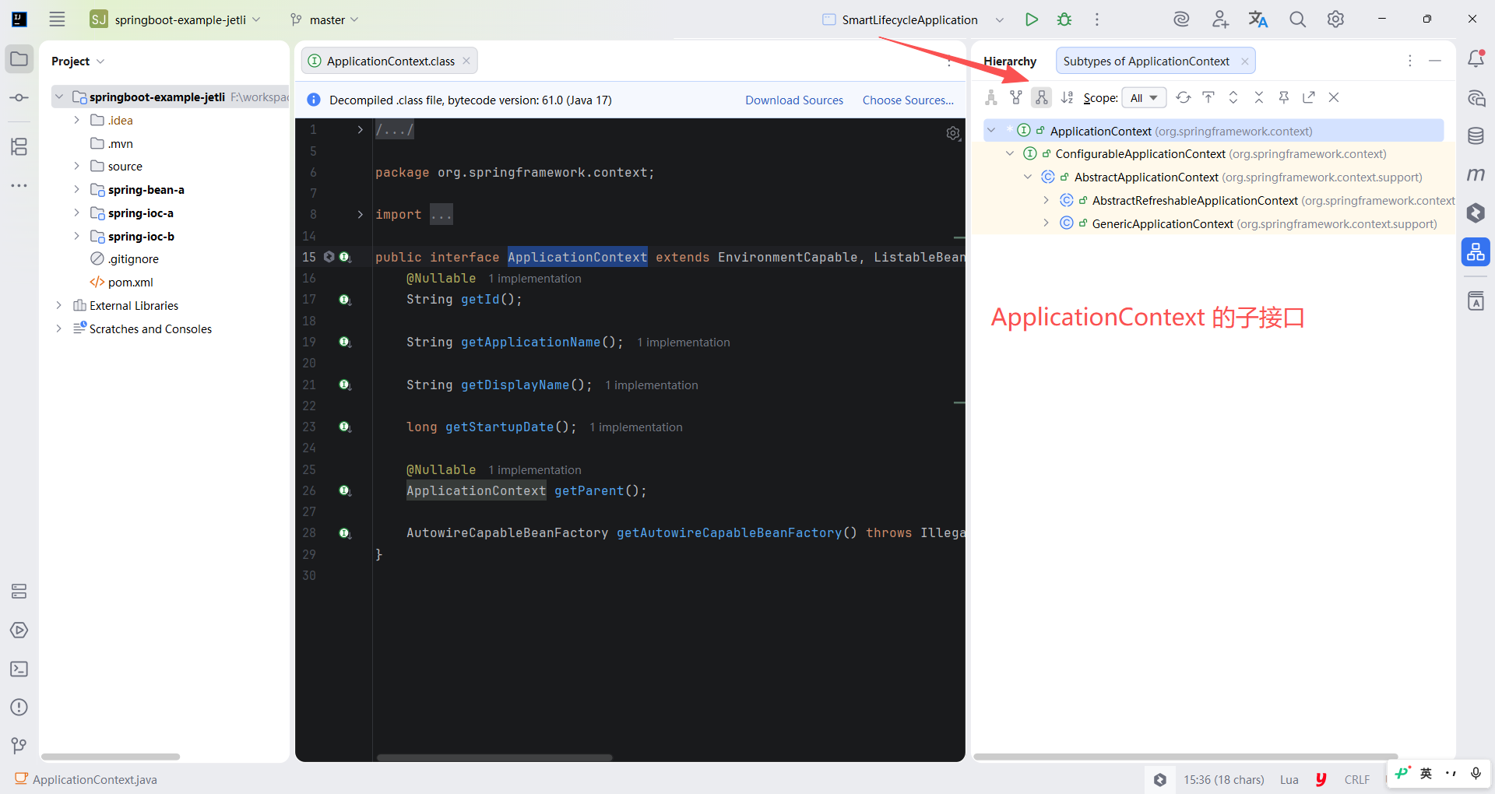Open Search Everywhere

tap(1297, 19)
